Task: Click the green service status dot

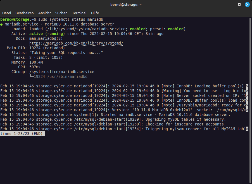Action: (x=1, y=24)
